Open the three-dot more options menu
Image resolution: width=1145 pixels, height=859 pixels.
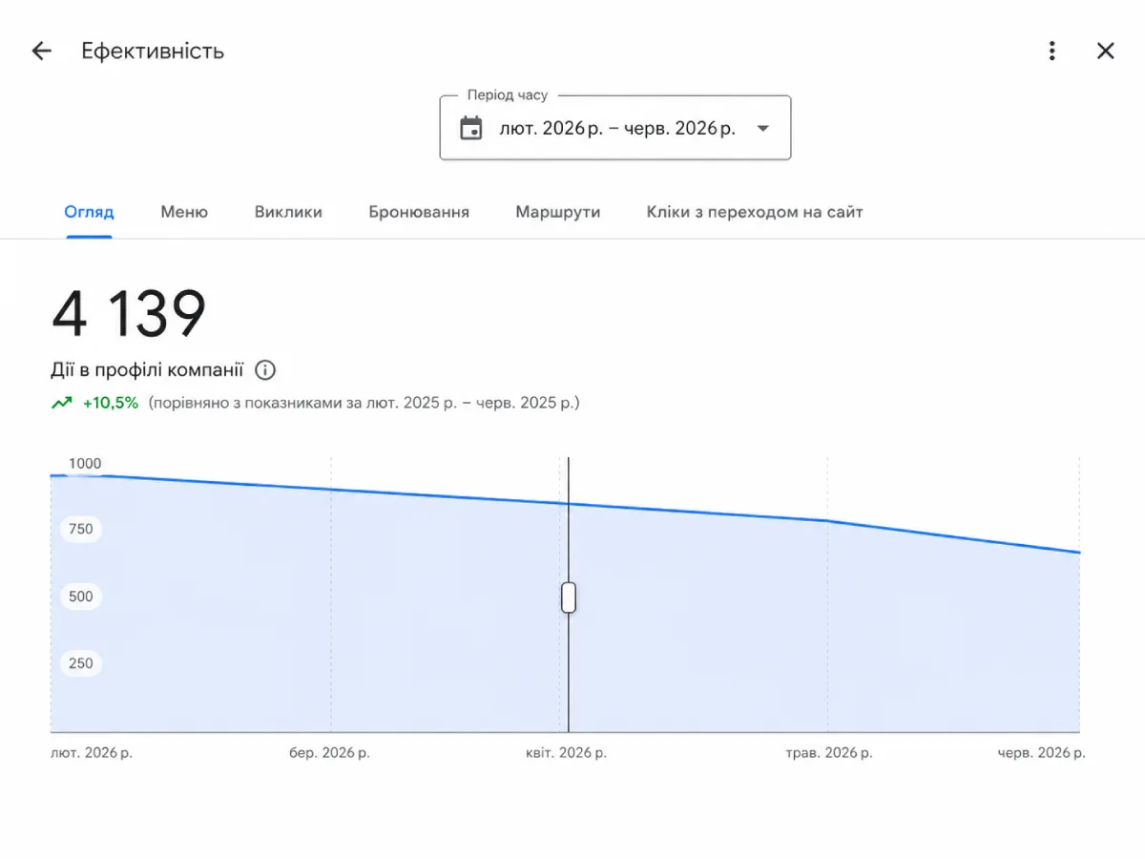(x=1051, y=51)
